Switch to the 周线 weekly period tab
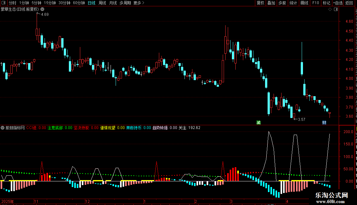The height and width of the screenshot is (205, 357). [102, 3]
